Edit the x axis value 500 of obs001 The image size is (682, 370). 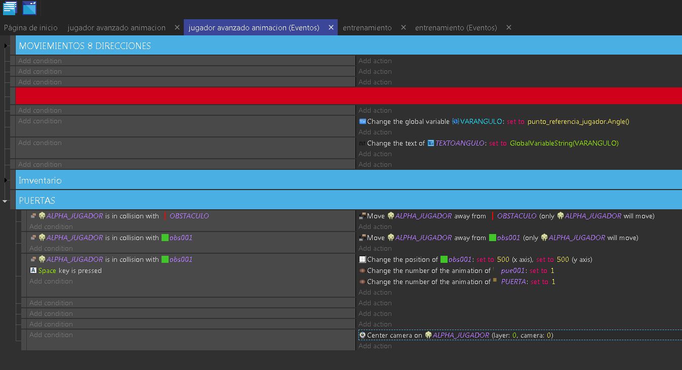tap(503, 259)
